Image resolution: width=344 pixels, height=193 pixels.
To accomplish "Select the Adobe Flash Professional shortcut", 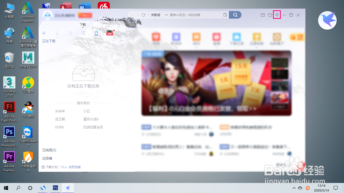I will (9, 112).
